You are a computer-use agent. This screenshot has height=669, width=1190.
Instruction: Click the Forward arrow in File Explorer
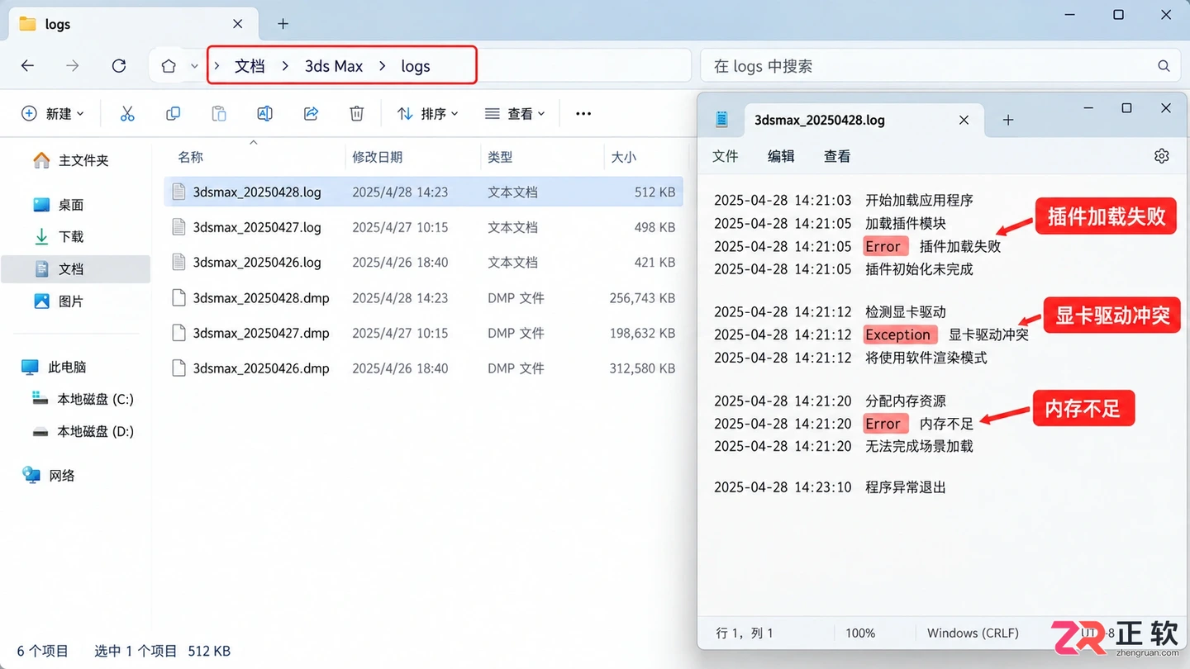[73, 66]
